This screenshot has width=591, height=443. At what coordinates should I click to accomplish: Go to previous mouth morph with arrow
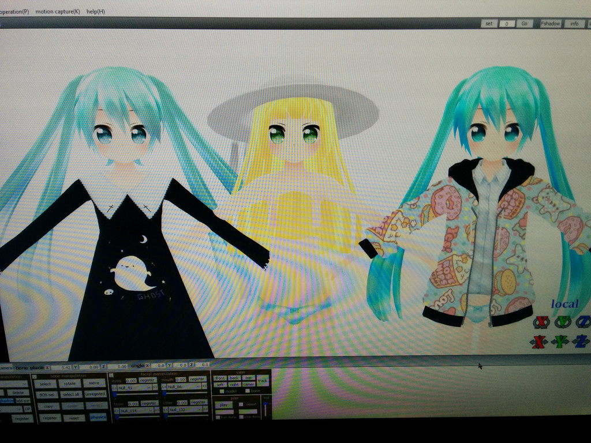pos(163,387)
